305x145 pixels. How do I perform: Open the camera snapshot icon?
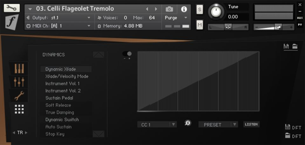(170, 9)
